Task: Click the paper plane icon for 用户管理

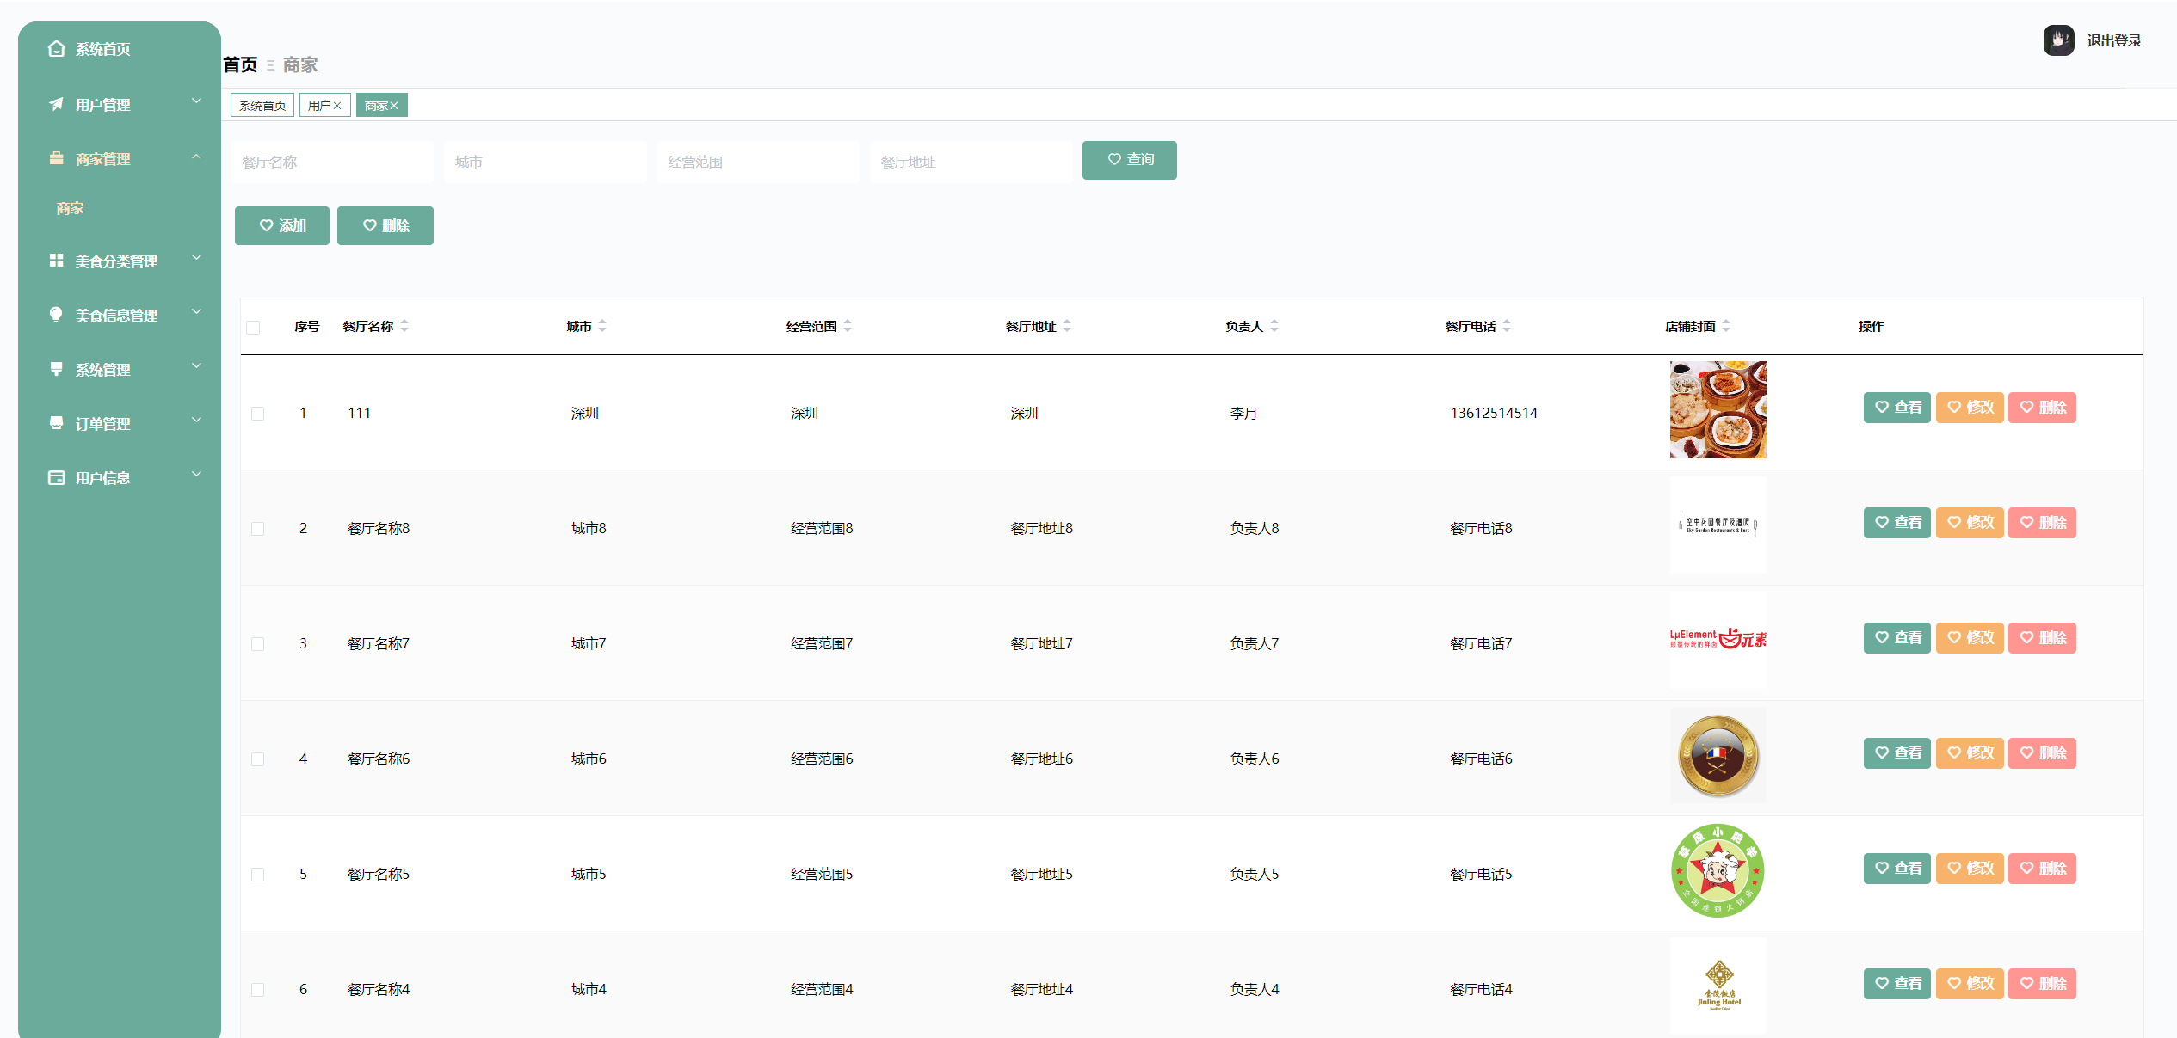Action: pos(56,104)
